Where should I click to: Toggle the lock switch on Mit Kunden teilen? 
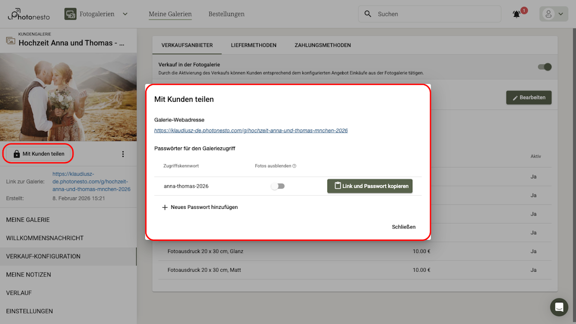(x=17, y=154)
